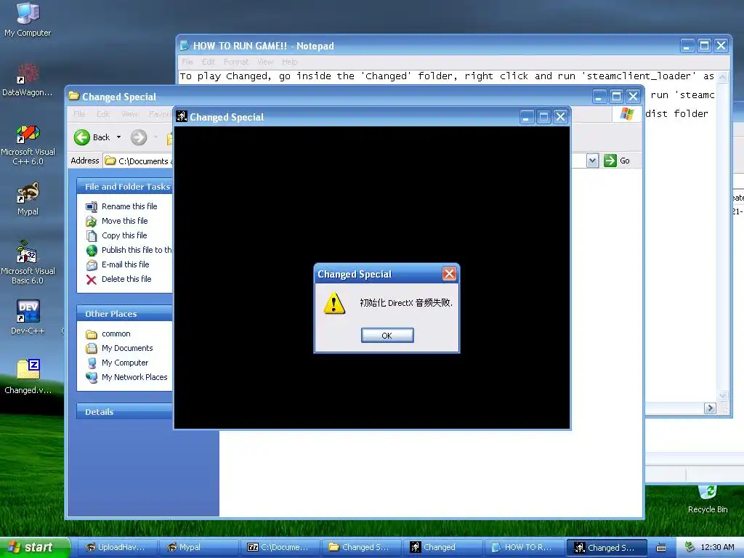Image resolution: width=744 pixels, height=558 pixels.
Task: Open Edit menu in Explorer window
Action: tap(103, 114)
